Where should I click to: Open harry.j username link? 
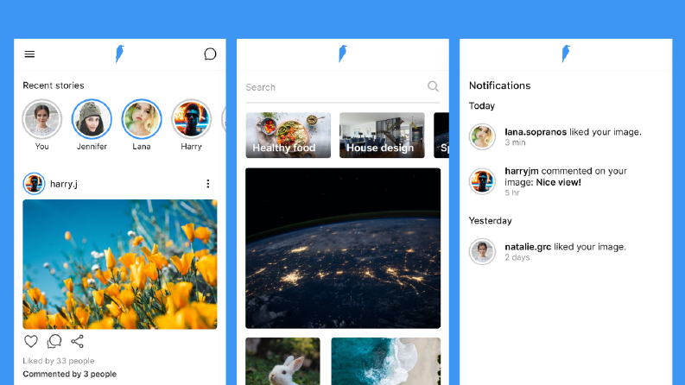coord(64,184)
